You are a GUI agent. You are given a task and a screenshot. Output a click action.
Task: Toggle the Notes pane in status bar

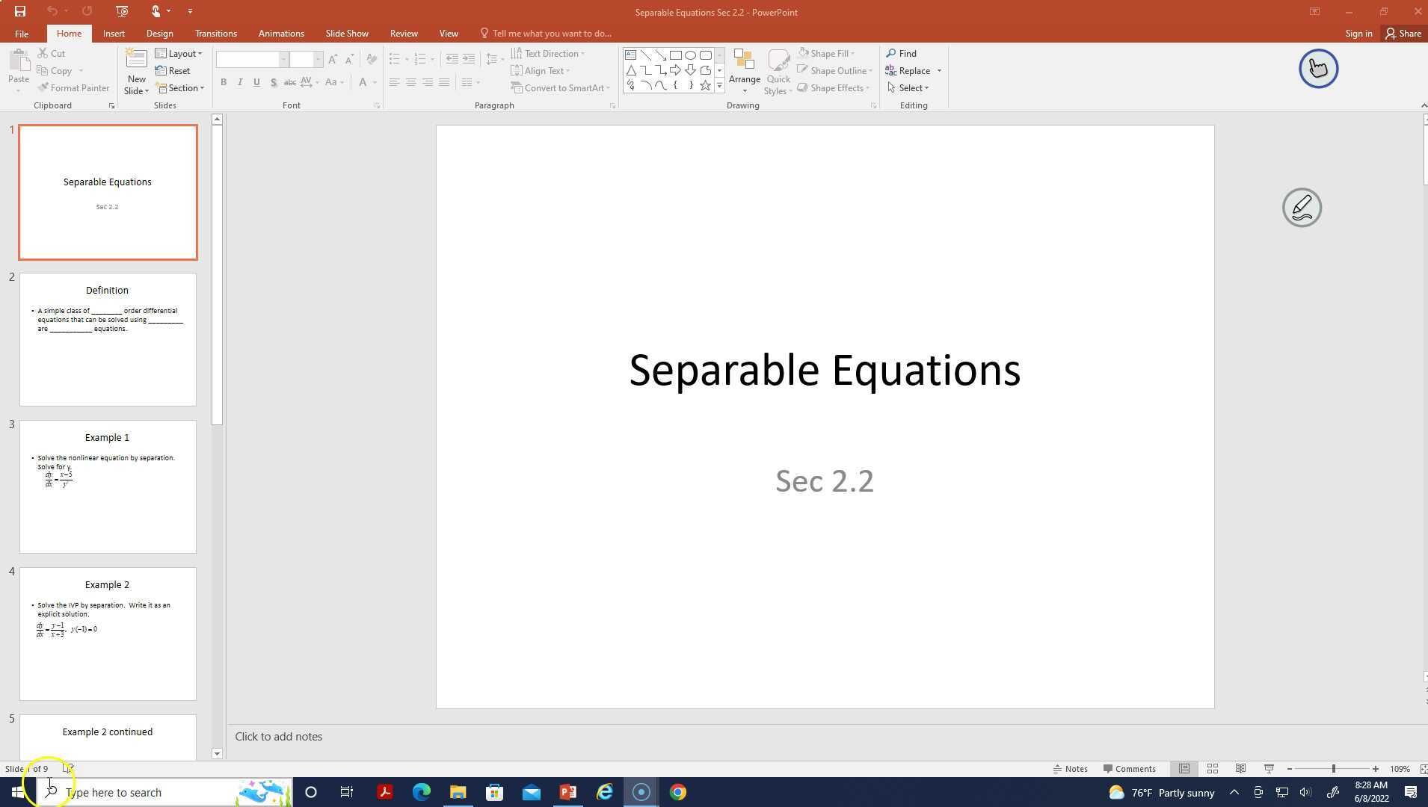coord(1070,768)
